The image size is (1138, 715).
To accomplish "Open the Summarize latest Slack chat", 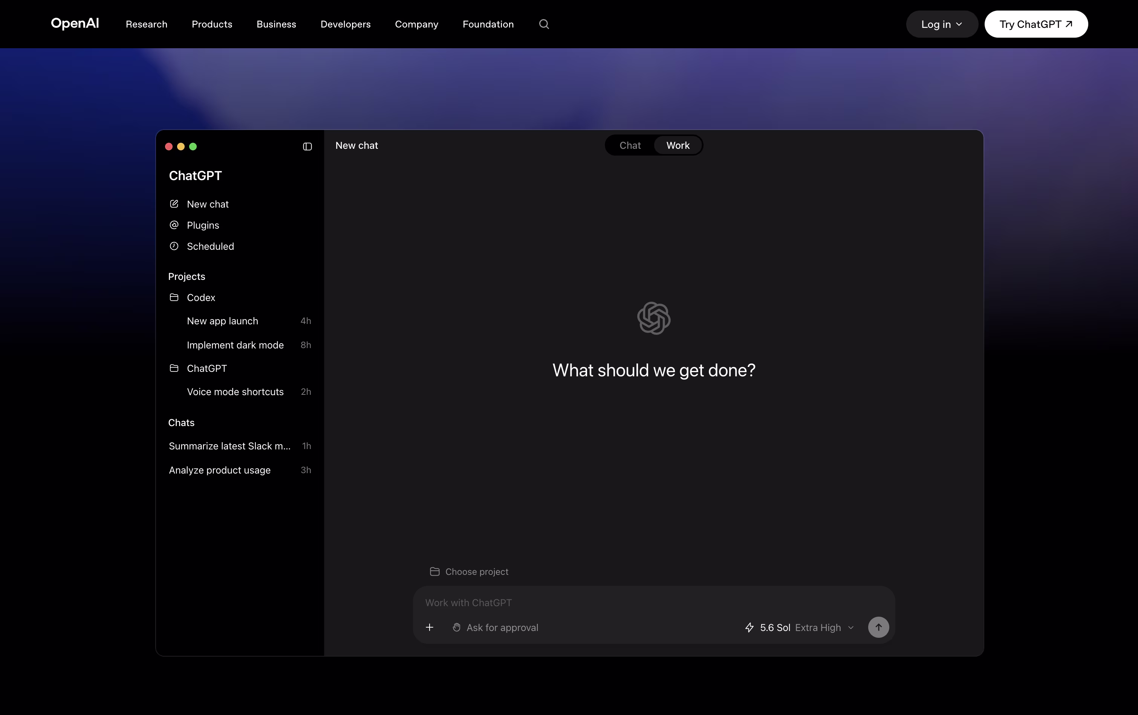I will pyautogui.click(x=229, y=446).
